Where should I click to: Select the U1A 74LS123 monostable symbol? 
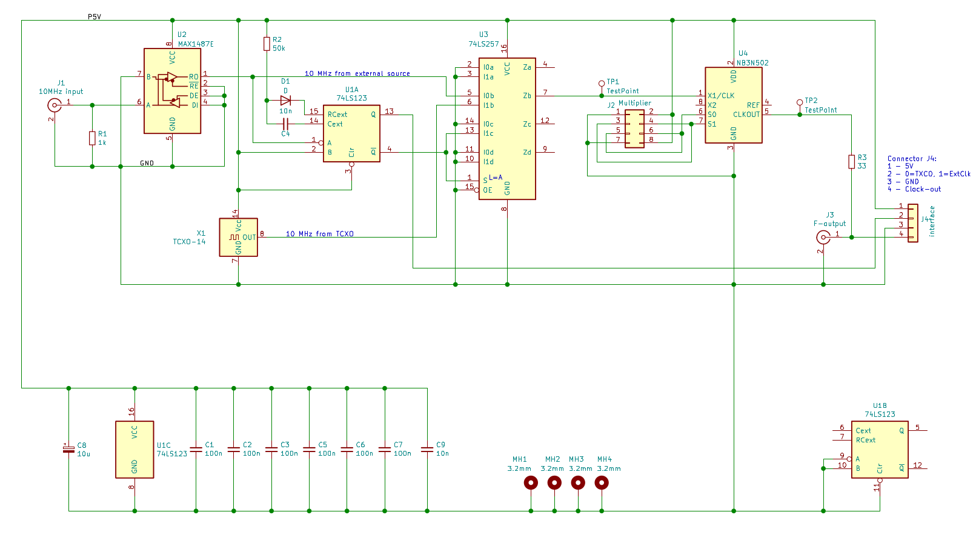351,133
